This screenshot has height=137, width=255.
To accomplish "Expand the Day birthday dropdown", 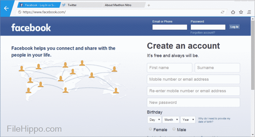I will tap(154, 120).
